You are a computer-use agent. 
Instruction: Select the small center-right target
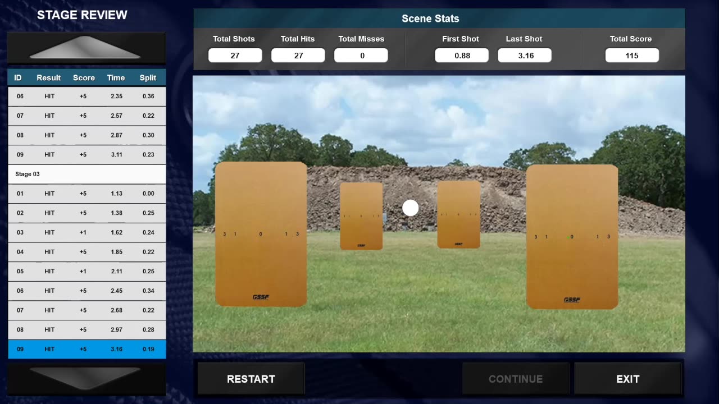[x=458, y=214]
